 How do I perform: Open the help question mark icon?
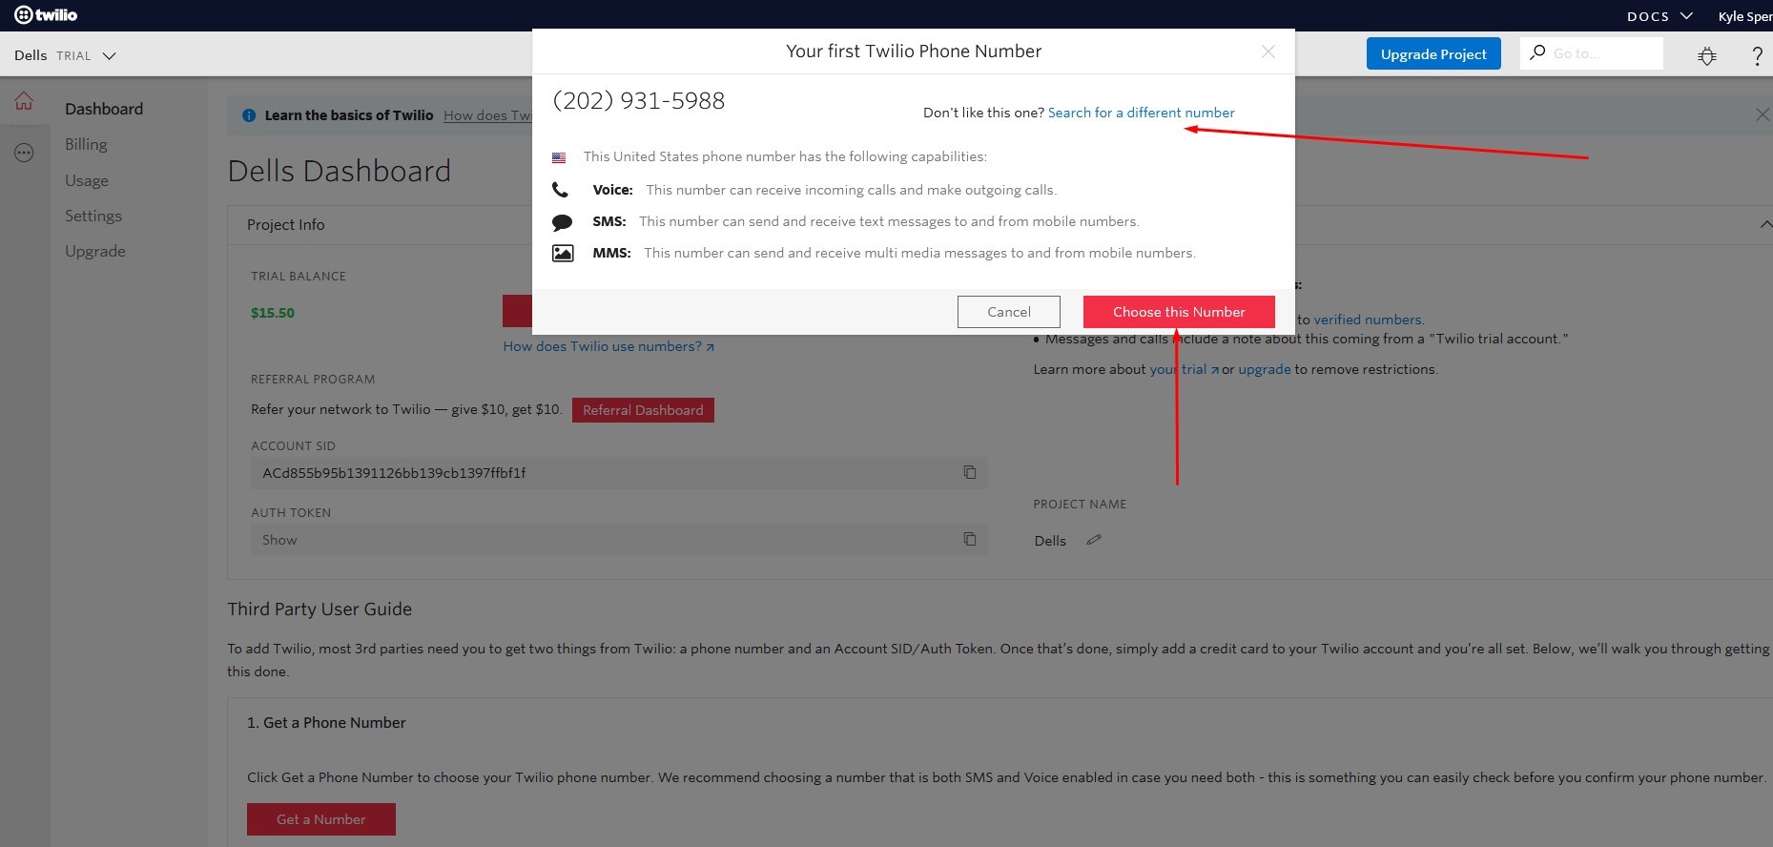click(1757, 55)
